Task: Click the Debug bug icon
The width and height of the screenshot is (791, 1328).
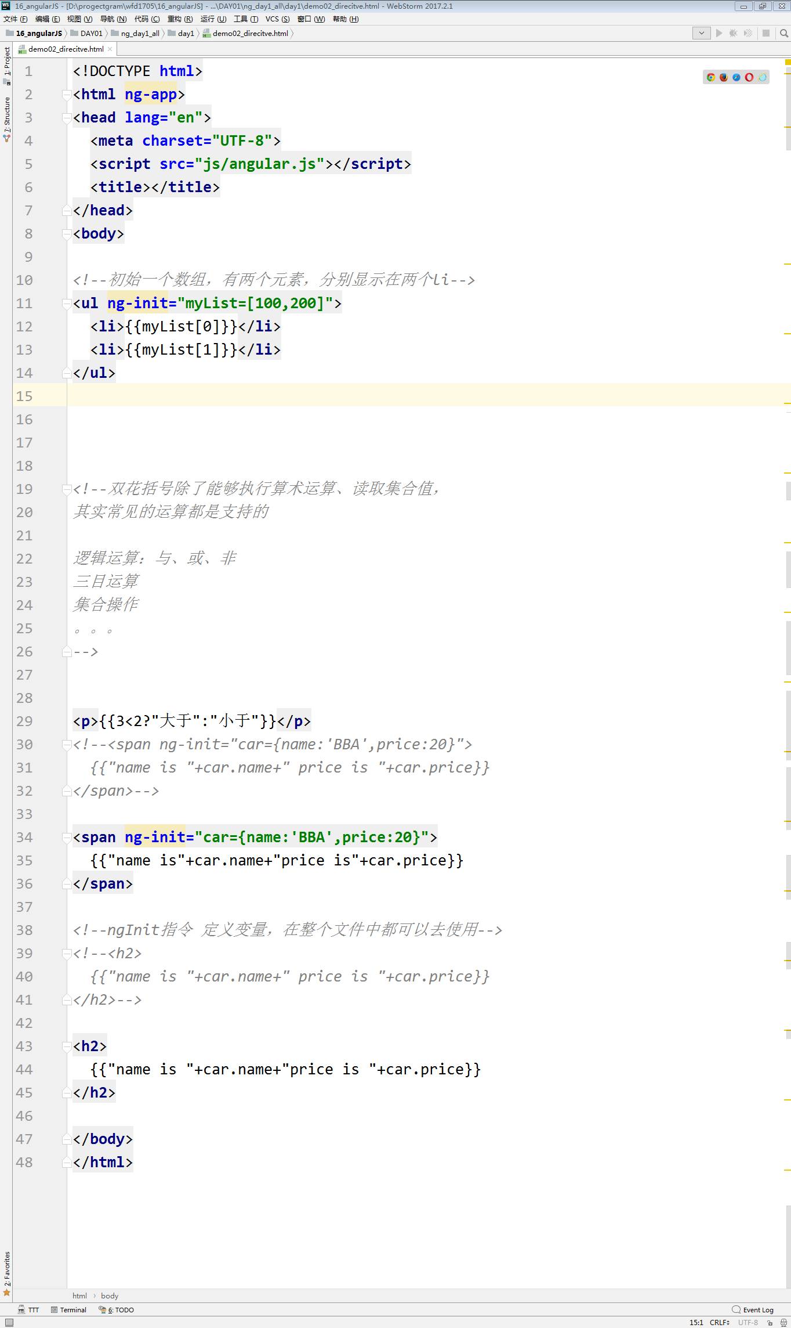Action: (x=734, y=33)
